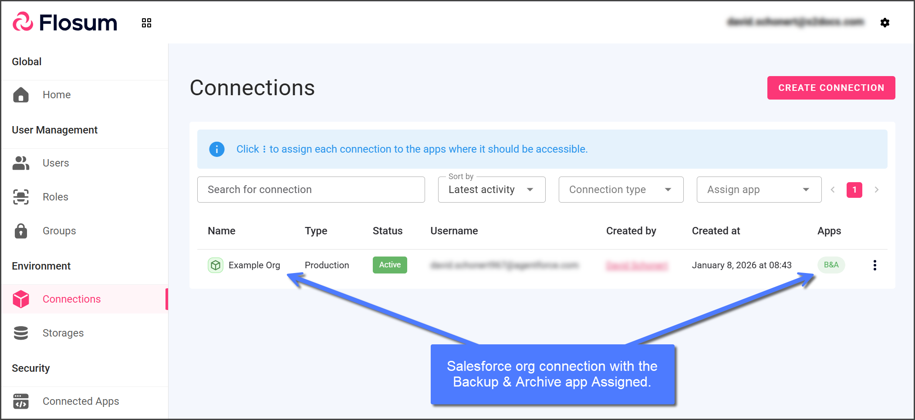The height and width of the screenshot is (420, 915).
Task: Click the Storages database icon
Action: [x=21, y=333]
